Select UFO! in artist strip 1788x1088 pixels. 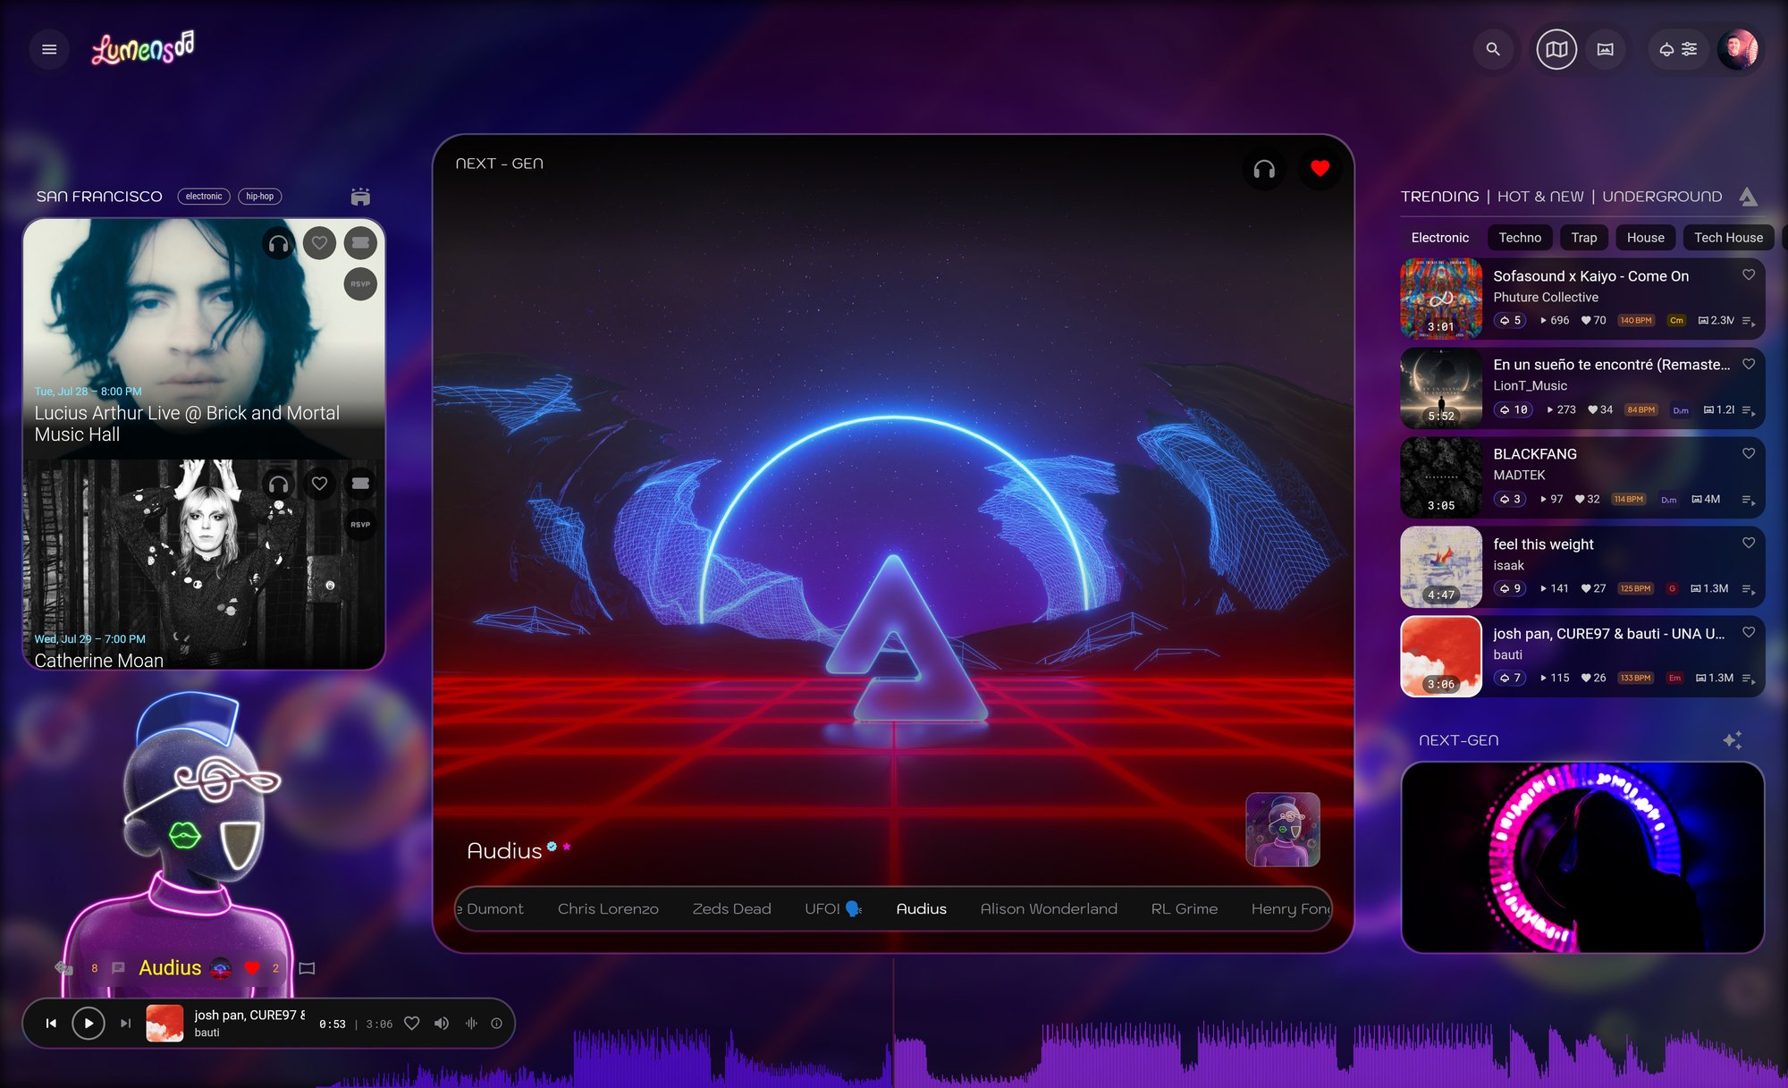tap(832, 909)
